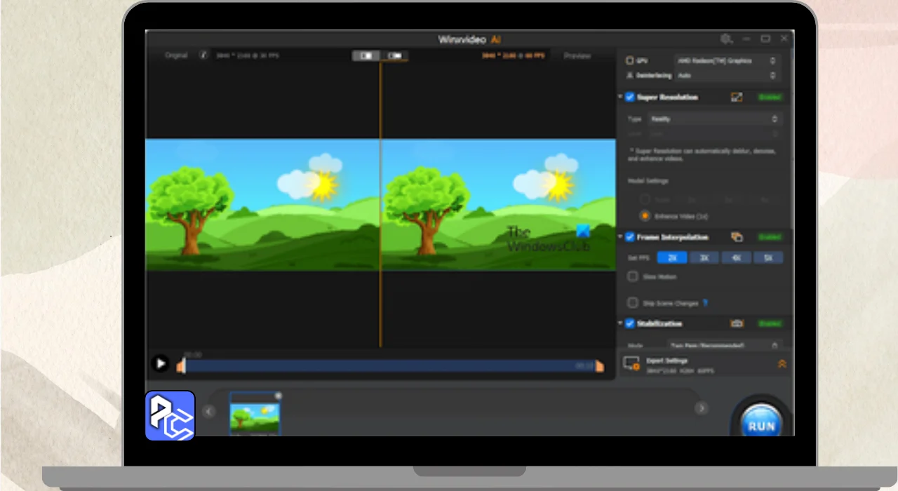Toggle the Super Resolution checkbox
This screenshot has height=491, width=898.
(x=629, y=97)
